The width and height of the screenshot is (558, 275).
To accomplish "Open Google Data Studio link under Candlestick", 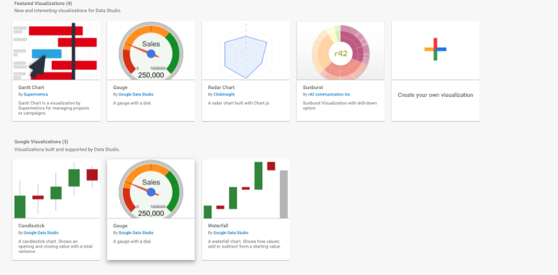I will coord(41,233).
